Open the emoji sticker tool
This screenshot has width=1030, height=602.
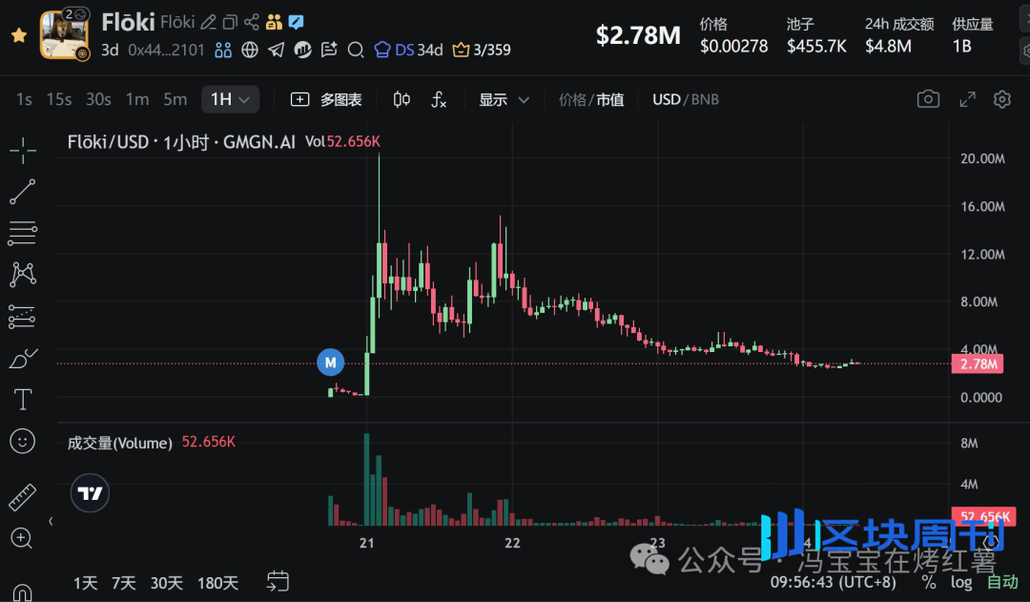[x=22, y=441]
